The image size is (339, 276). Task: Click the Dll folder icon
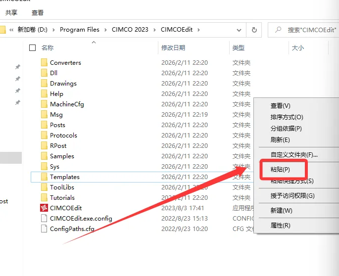44,73
